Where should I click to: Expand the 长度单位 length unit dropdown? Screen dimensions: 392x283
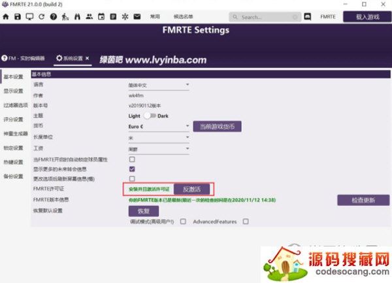tap(159, 138)
